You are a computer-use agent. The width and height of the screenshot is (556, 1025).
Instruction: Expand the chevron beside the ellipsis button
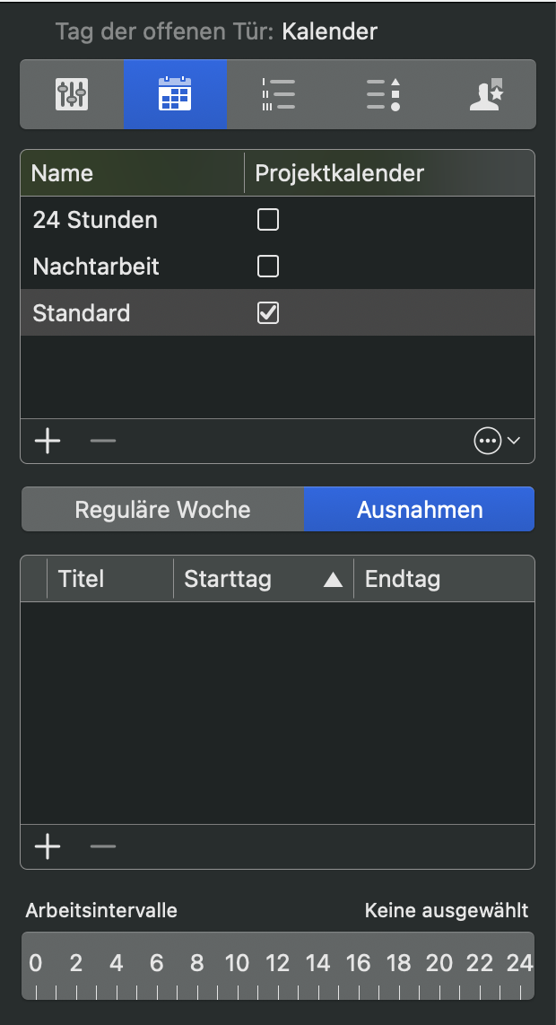pos(513,440)
